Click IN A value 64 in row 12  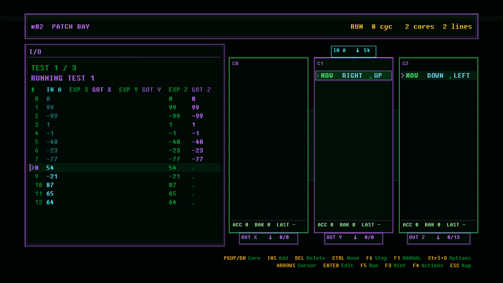point(50,202)
